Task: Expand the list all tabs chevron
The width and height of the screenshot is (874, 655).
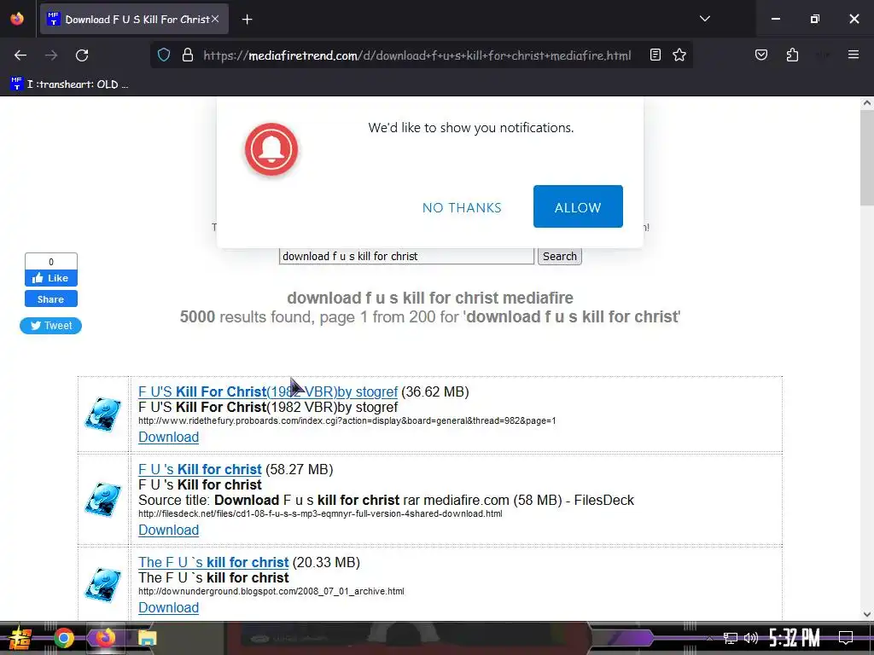Action: click(x=704, y=19)
